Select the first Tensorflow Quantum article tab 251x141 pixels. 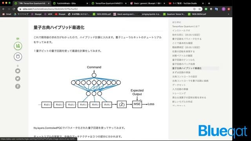coord(32,4)
